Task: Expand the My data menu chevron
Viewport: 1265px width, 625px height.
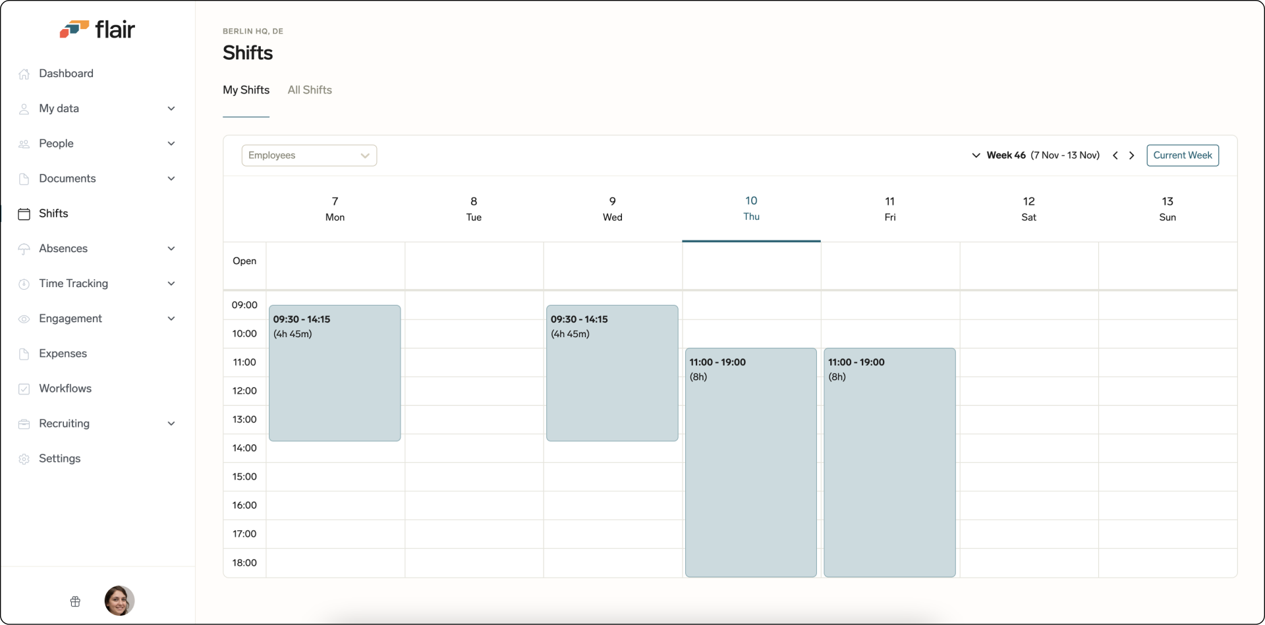Action: click(x=171, y=109)
